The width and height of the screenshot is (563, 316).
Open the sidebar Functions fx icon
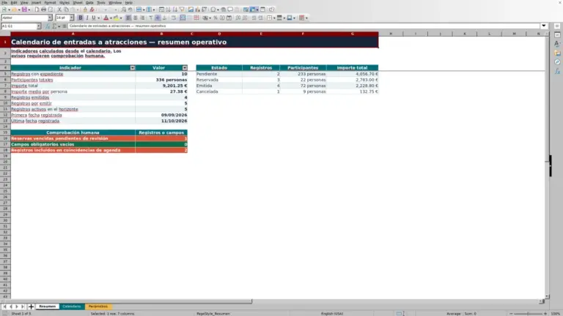click(557, 71)
